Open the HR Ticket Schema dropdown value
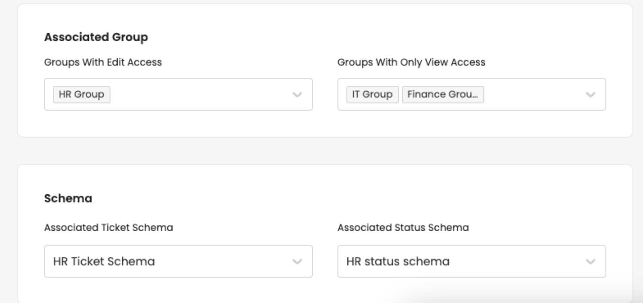Image resolution: width=643 pixels, height=307 pixels. [104, 261]
